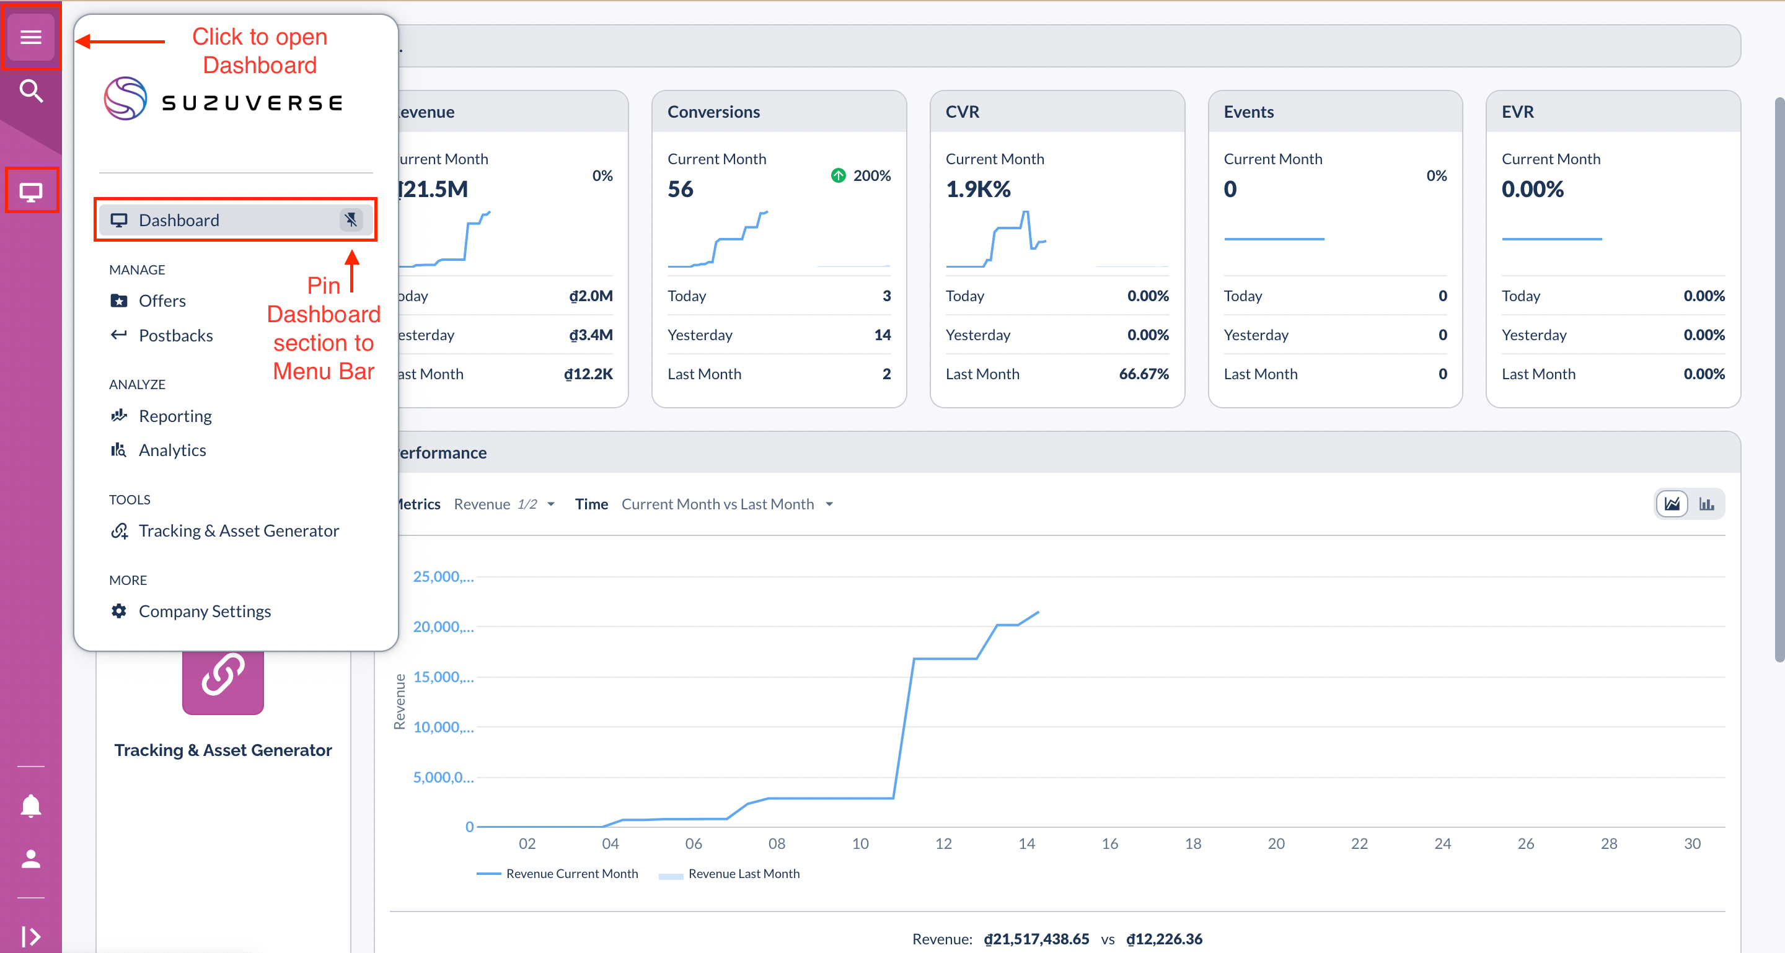
Task: Open the hamburger menu icon
Action: pos(30,37)
